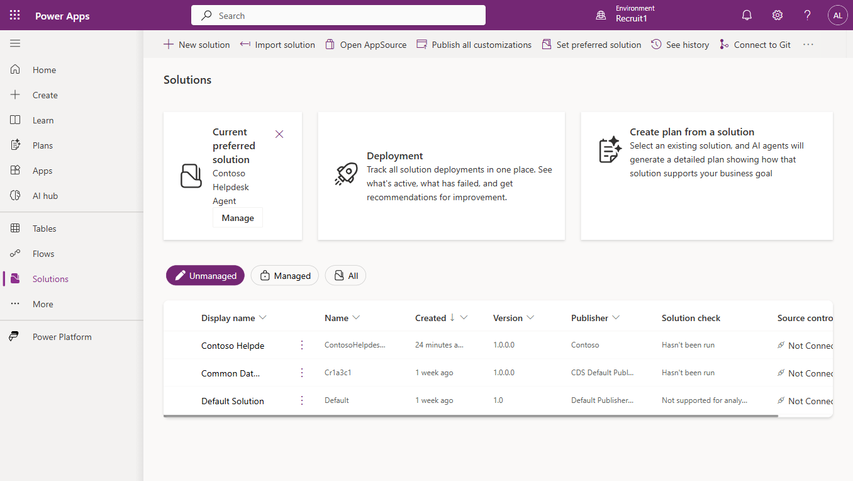Screen dimensions: 853x481
Task: Open Common Dat... solution link
Action: tap(230, 373)
